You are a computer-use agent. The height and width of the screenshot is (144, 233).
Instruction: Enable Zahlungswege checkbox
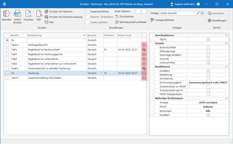(208, 51)
